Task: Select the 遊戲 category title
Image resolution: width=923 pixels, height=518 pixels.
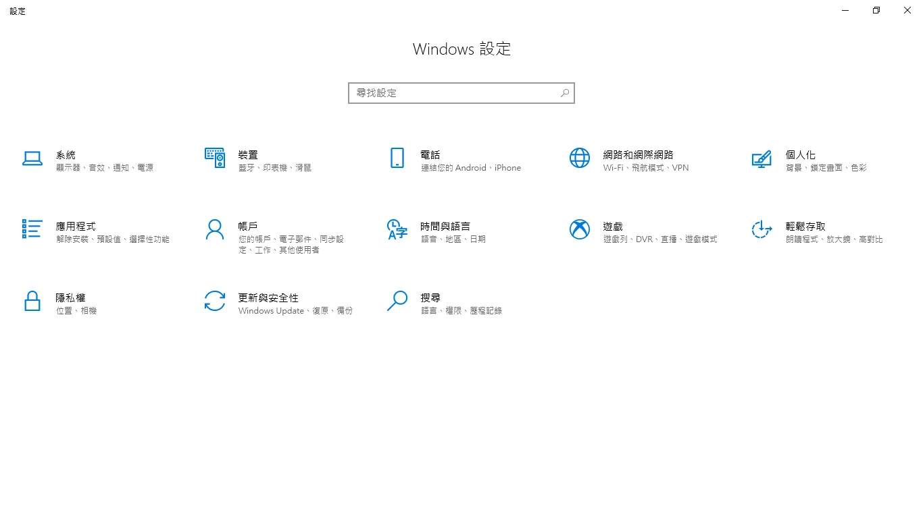Action: coord(613,227)
